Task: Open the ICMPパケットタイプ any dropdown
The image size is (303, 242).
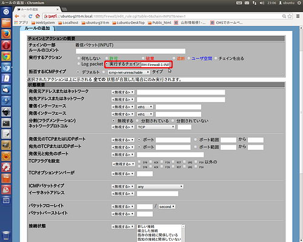Action: pos(160,187)
